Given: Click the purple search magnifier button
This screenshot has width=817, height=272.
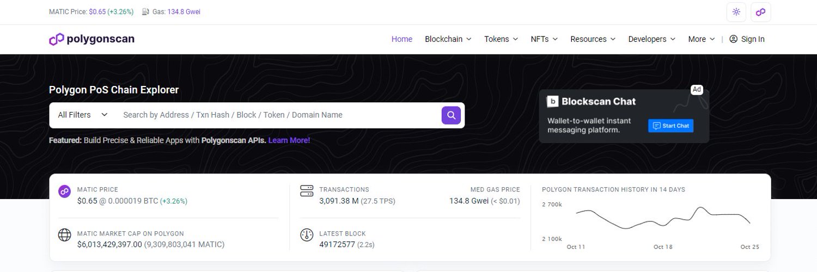Looking at the screenshot, I should 451,115.
